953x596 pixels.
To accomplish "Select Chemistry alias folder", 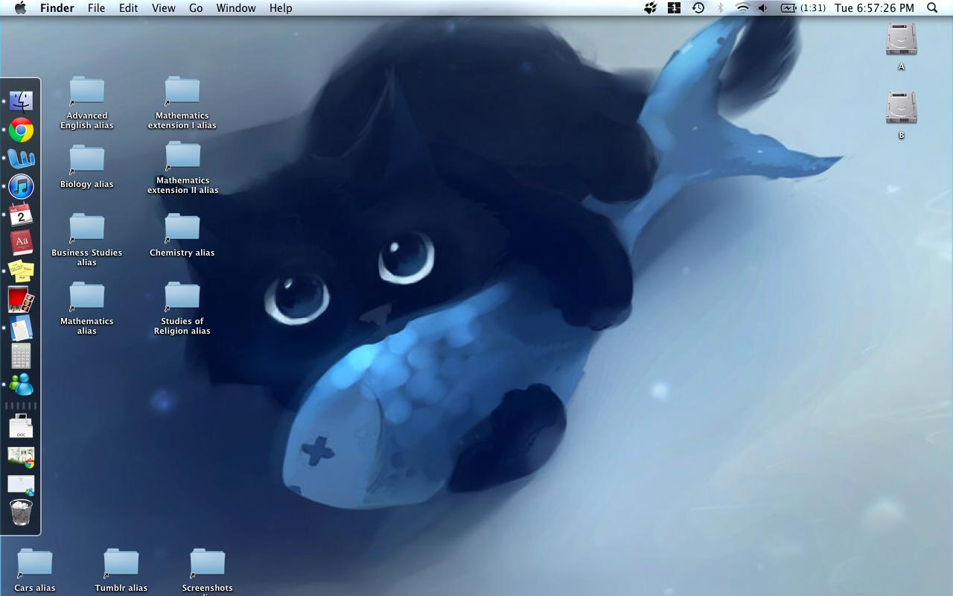I will click(182, 235).
